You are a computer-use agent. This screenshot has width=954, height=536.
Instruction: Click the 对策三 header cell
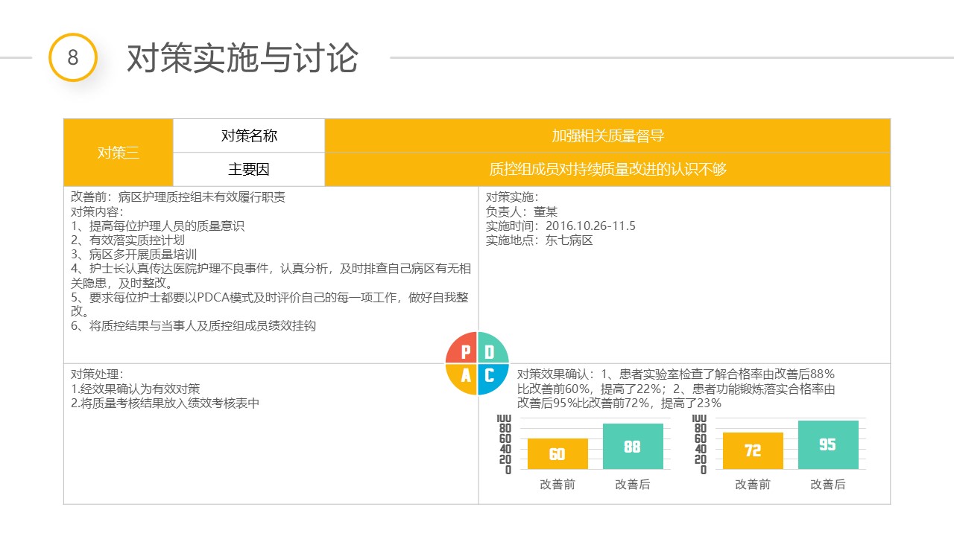pyautogui.click(x=119, y=153)
